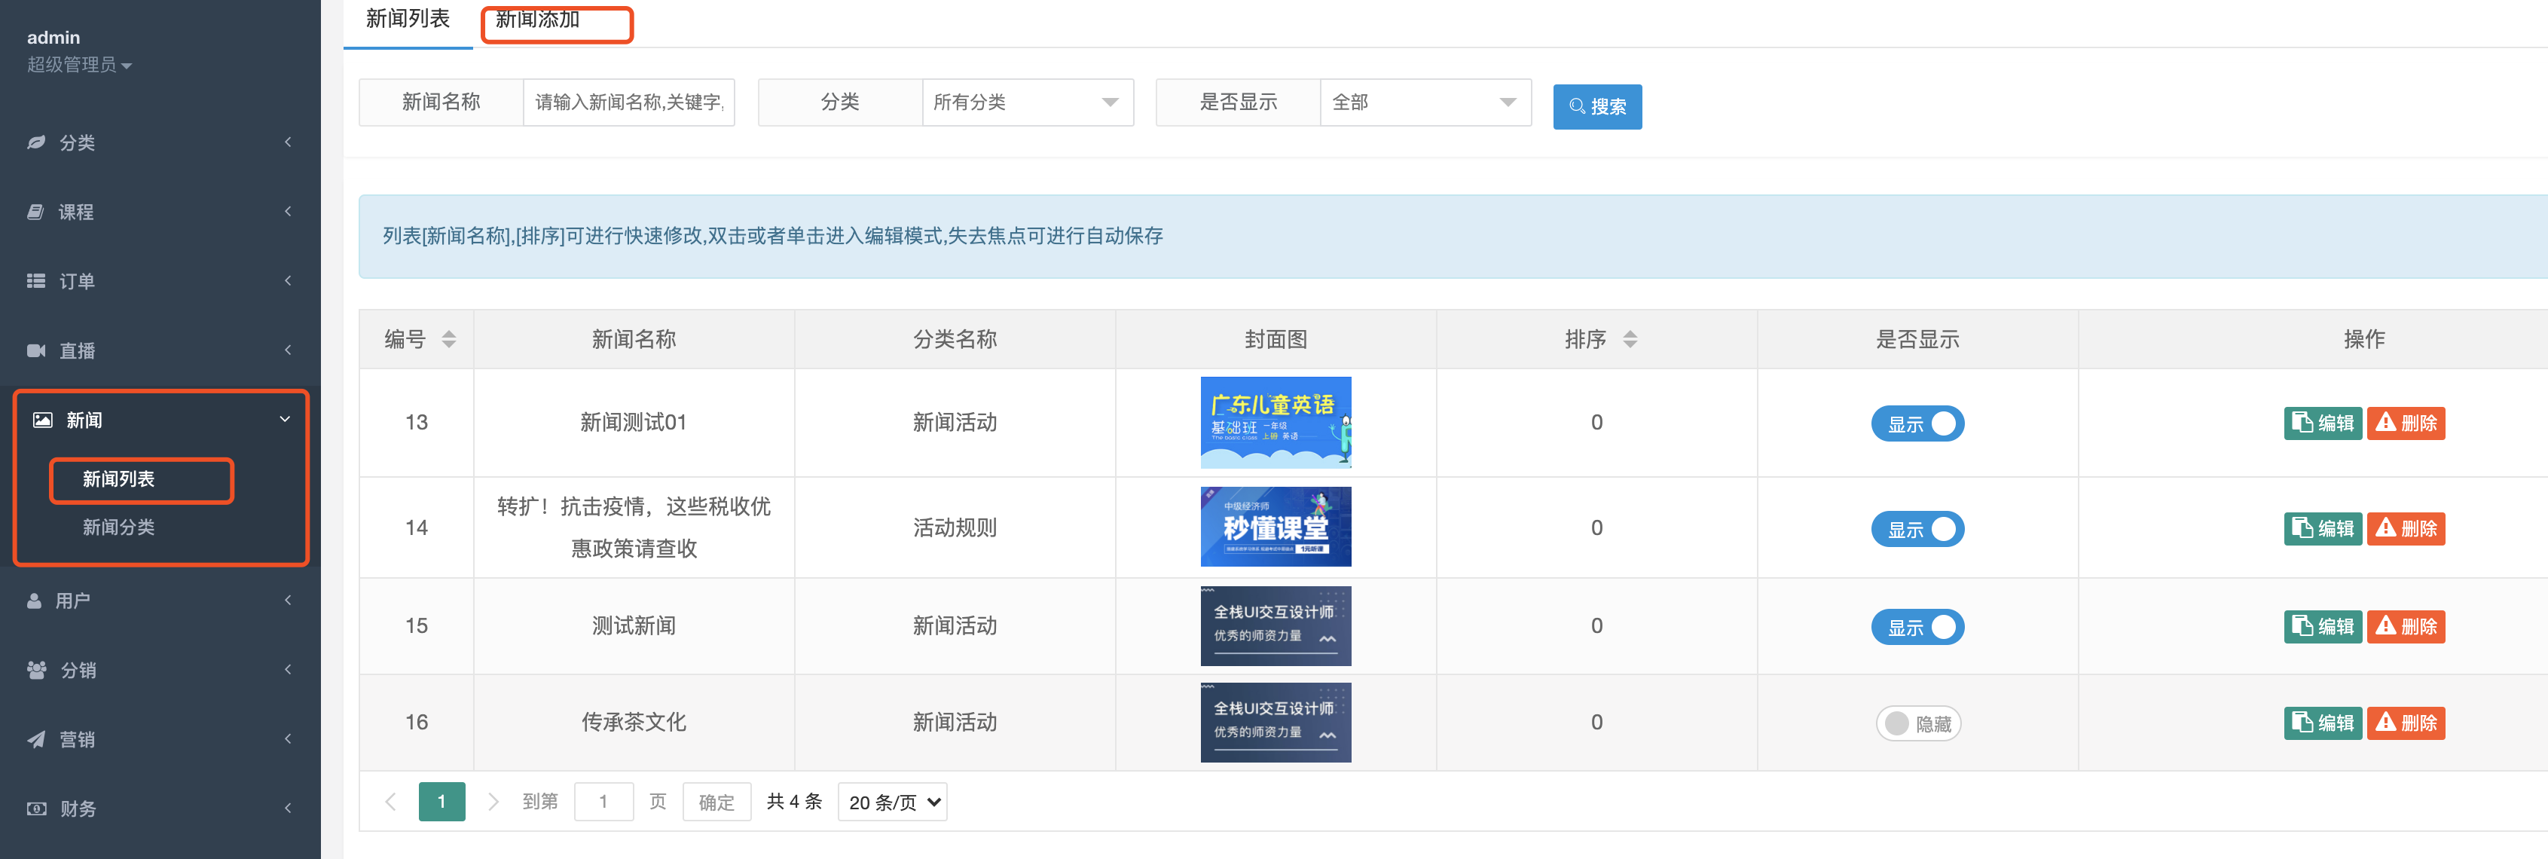The width and height of the screenshot is (2548, 859).
Task: Turn off 显示 switch for 新闻测试01
Action: [1917, 423]
